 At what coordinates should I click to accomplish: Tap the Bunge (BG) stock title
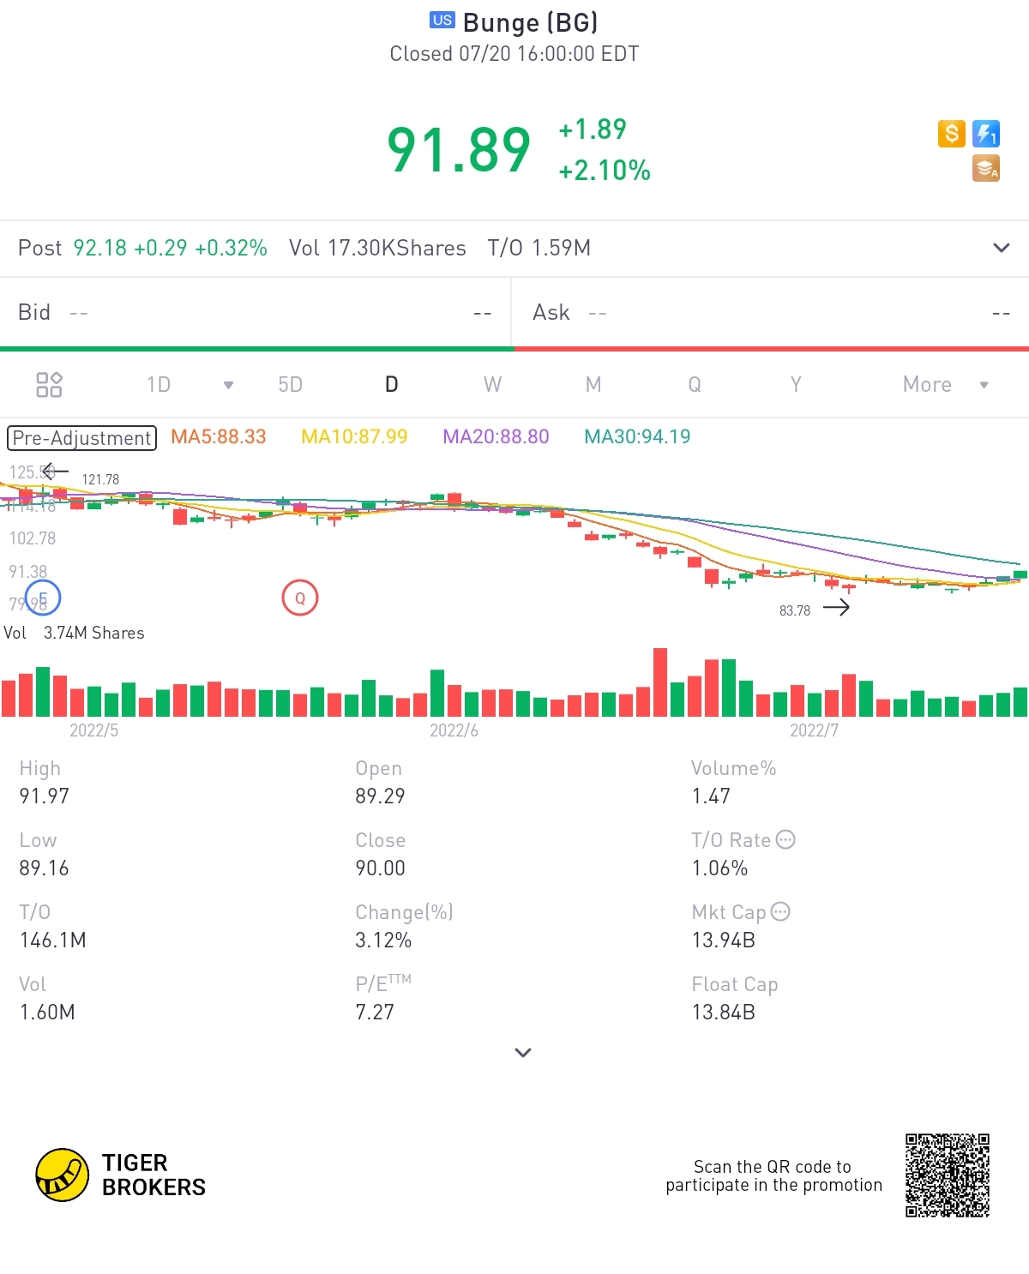pos(531,21)
